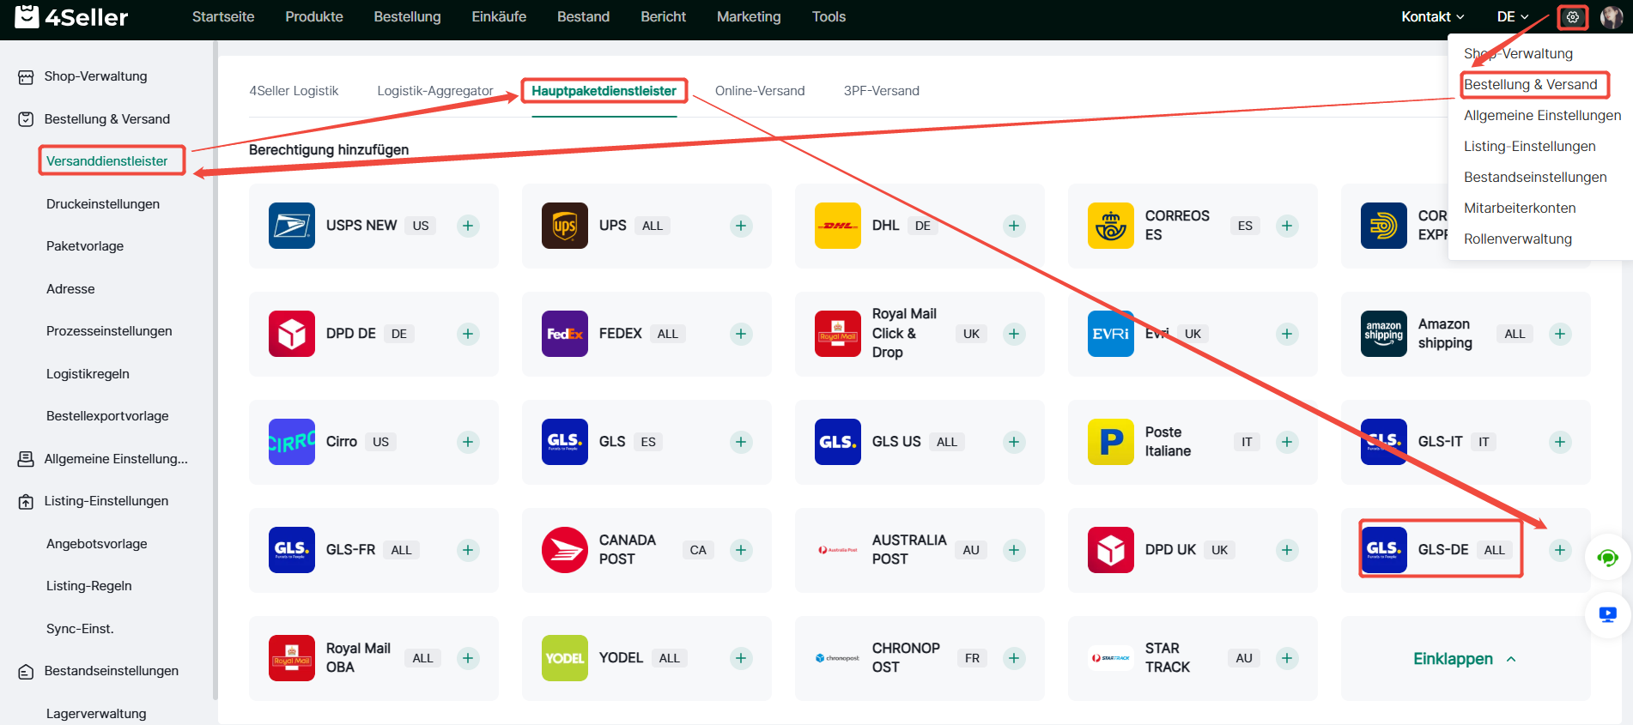Image resolution: width=1633 pixels, height=725 pixels.
Task: Open Versanddienstleister in the sidebar
Action: click(x=107, y=161)
